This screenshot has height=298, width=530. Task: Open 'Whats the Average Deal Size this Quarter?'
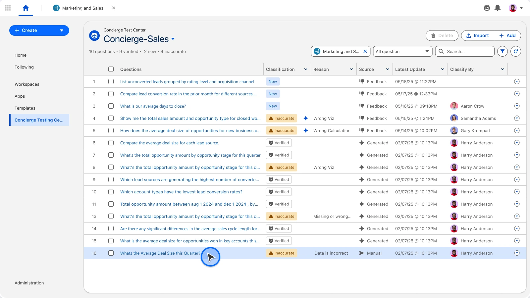[x=160, y=253]
